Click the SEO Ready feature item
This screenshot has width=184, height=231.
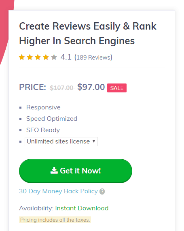click(43, 130)
